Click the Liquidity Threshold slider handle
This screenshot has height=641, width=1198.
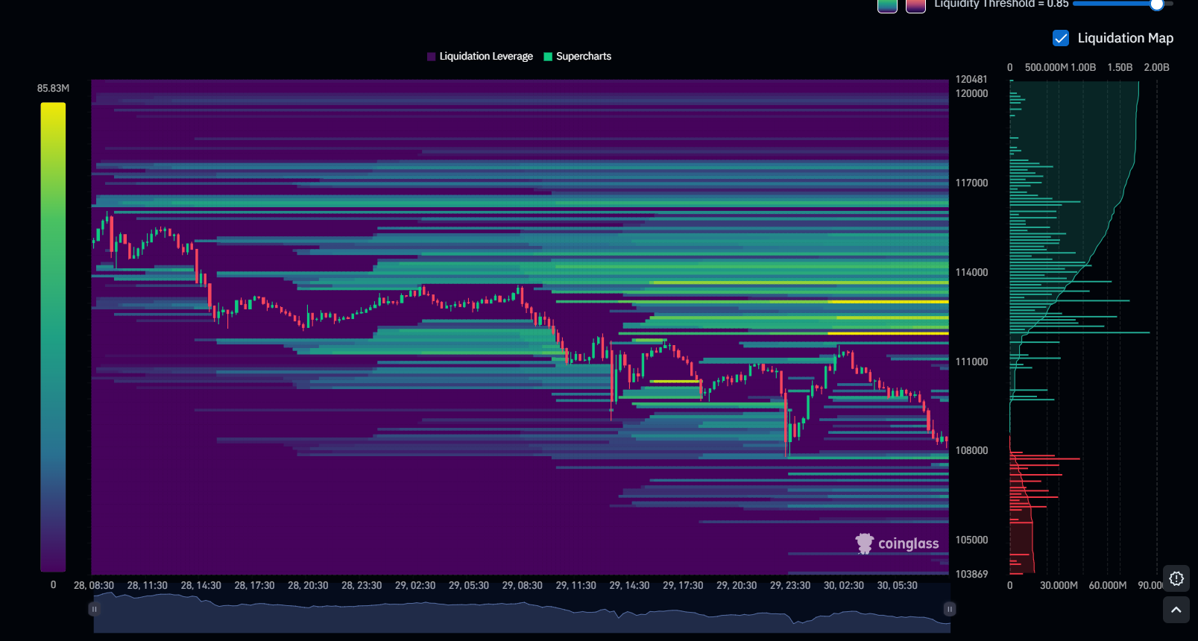click(x=1157, y=4)
